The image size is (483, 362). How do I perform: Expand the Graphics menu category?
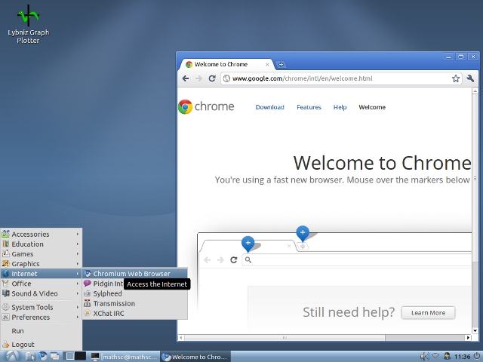coord(41,263)
